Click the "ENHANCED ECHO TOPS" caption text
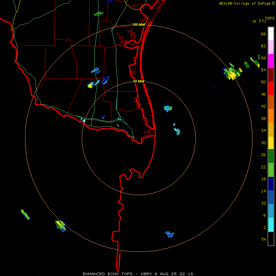276x276 pixels. coord(108,274)
